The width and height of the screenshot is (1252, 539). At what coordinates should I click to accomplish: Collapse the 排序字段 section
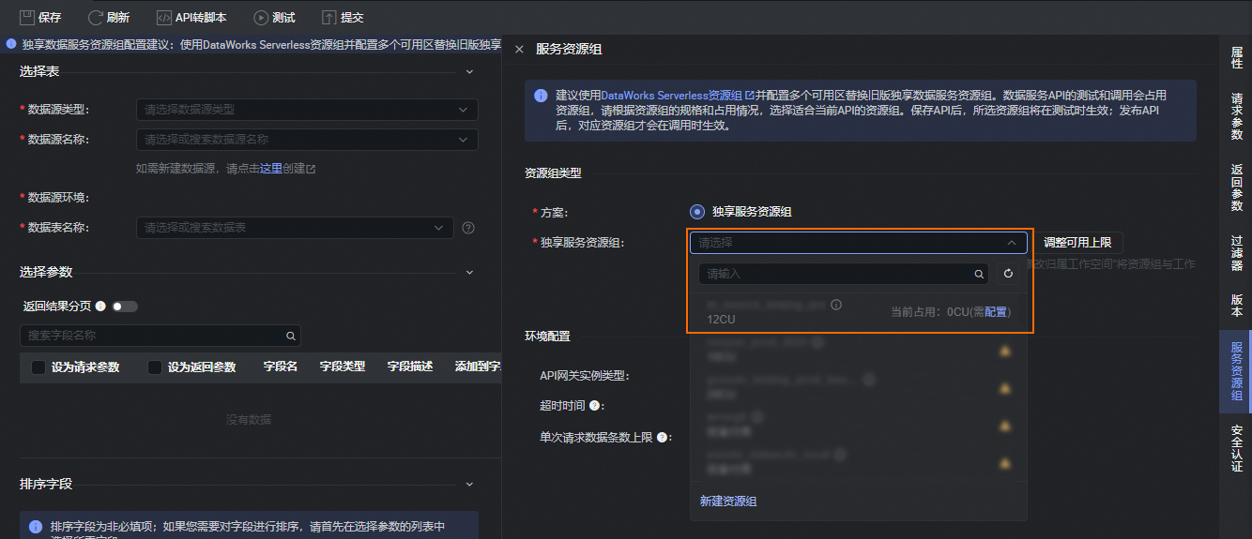coord(470,485)
